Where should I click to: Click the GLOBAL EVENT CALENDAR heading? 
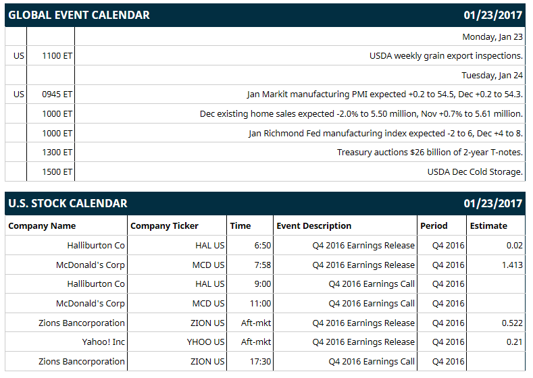[x=79, y=15]
